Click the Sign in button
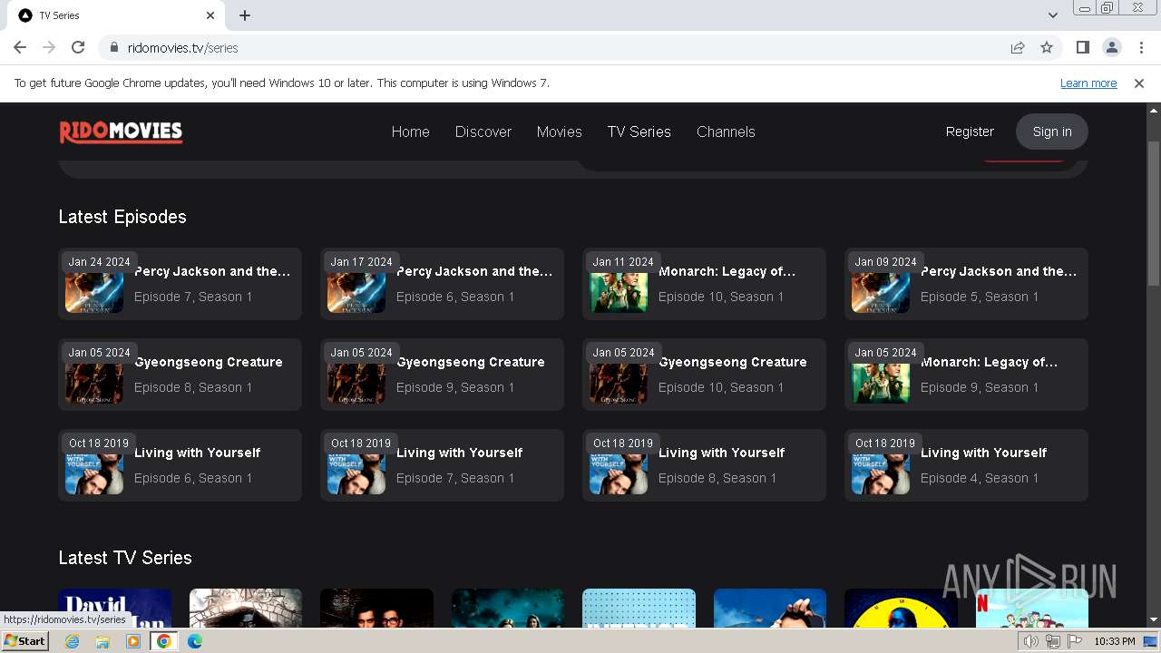 [x=1052, y=132]
